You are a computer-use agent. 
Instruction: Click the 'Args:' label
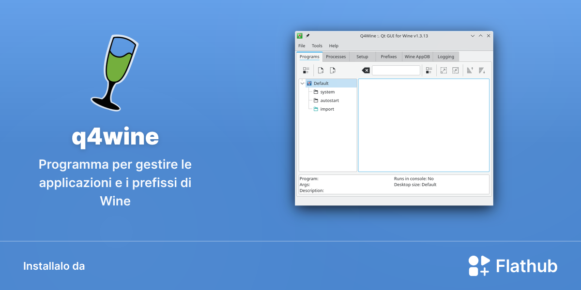coord(305,185)
